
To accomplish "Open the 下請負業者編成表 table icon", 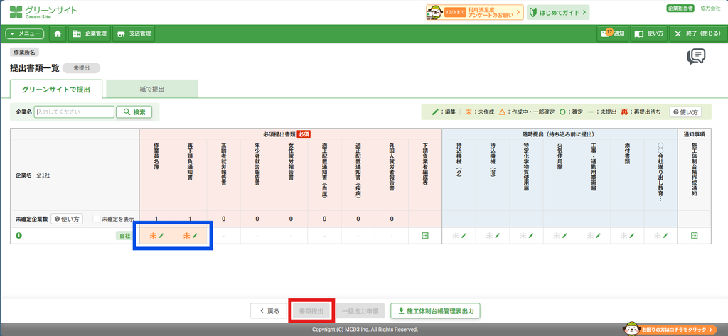I will (x=425, y=236).
